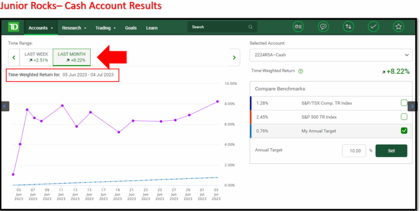Image resolution: width=420 pixels, height=211 pixels.
Task: Open the star favorites icon
Action: (x=398, y=27)
